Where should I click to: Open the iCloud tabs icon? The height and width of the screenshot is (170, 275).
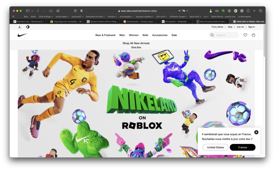coord(51,11)
